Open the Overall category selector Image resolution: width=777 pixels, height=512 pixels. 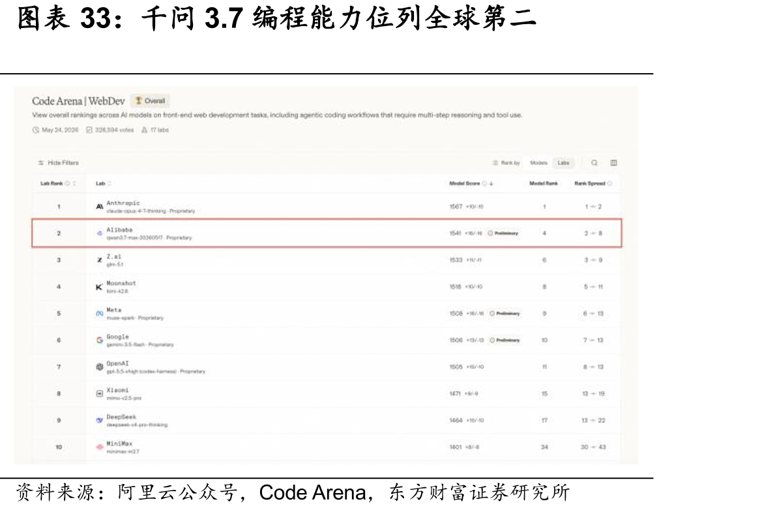151,100
